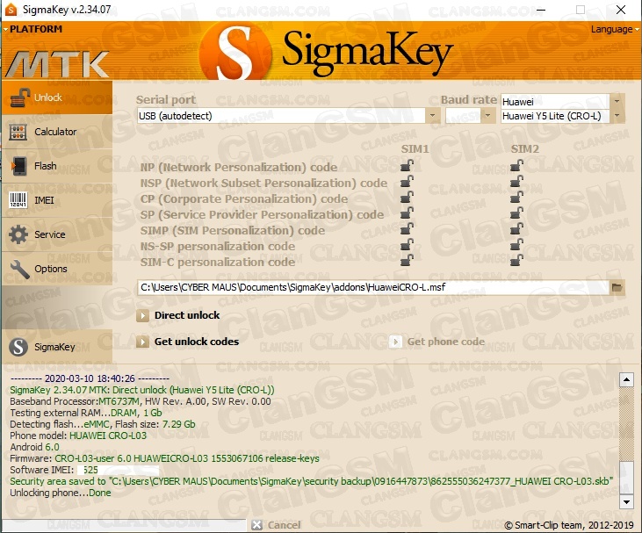Click the SIM-C code SIM2 lock icon
This screenshot has width=642, height=533.
coord(516,260)
